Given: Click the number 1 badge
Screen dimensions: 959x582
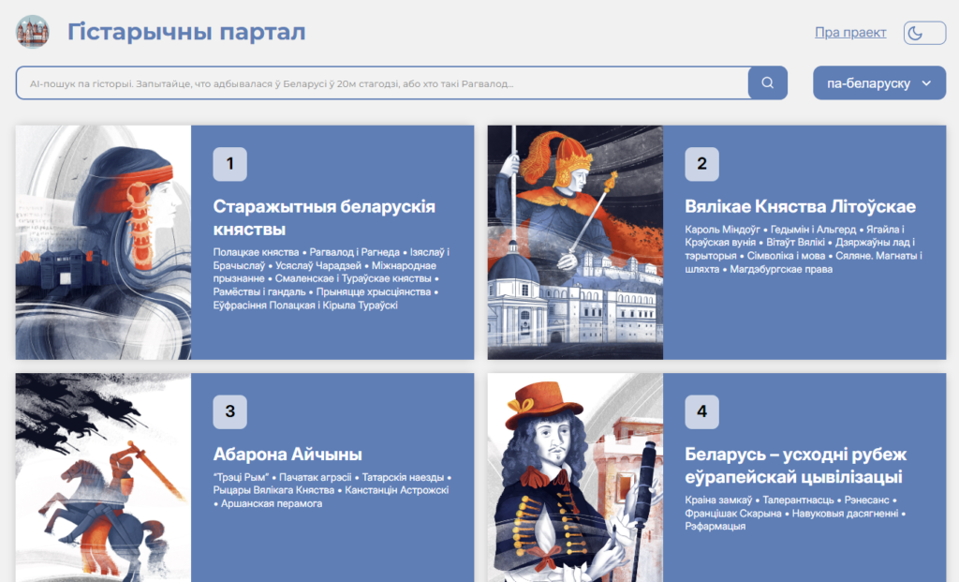Looking at the screenshot, I should click(229, 164).
